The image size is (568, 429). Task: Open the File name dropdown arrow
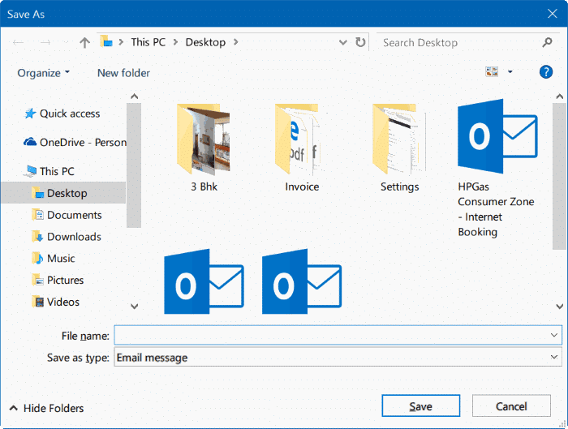tap(554, 335)
